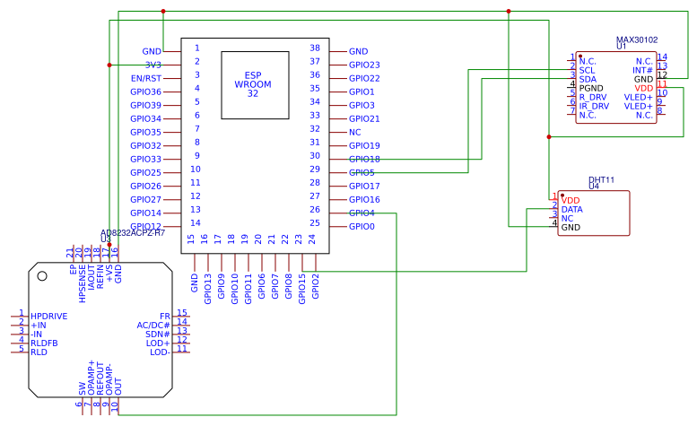Click the DATA pin on DHT11
Viewport: 697px width, 426px height.
(x=571, y=210)
